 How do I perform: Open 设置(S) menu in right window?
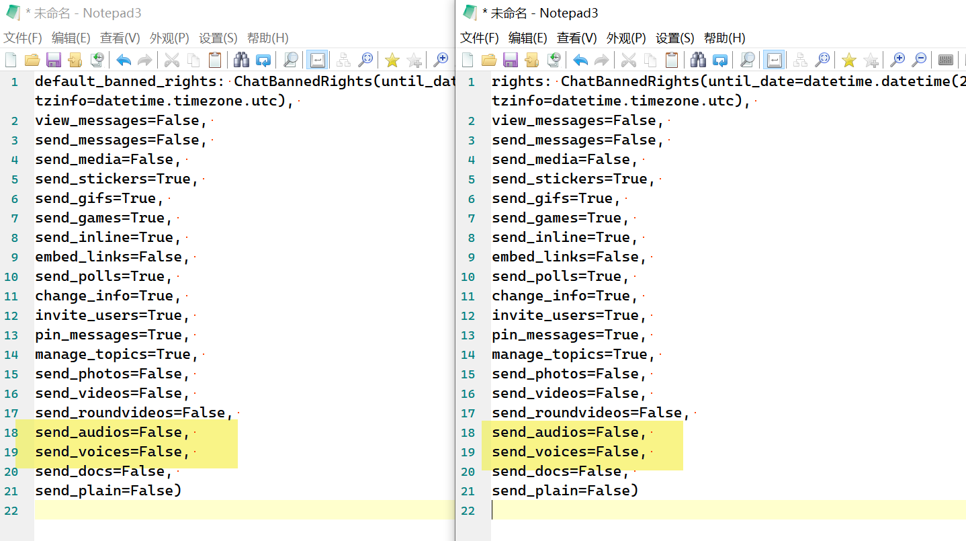tap(674, 38)
